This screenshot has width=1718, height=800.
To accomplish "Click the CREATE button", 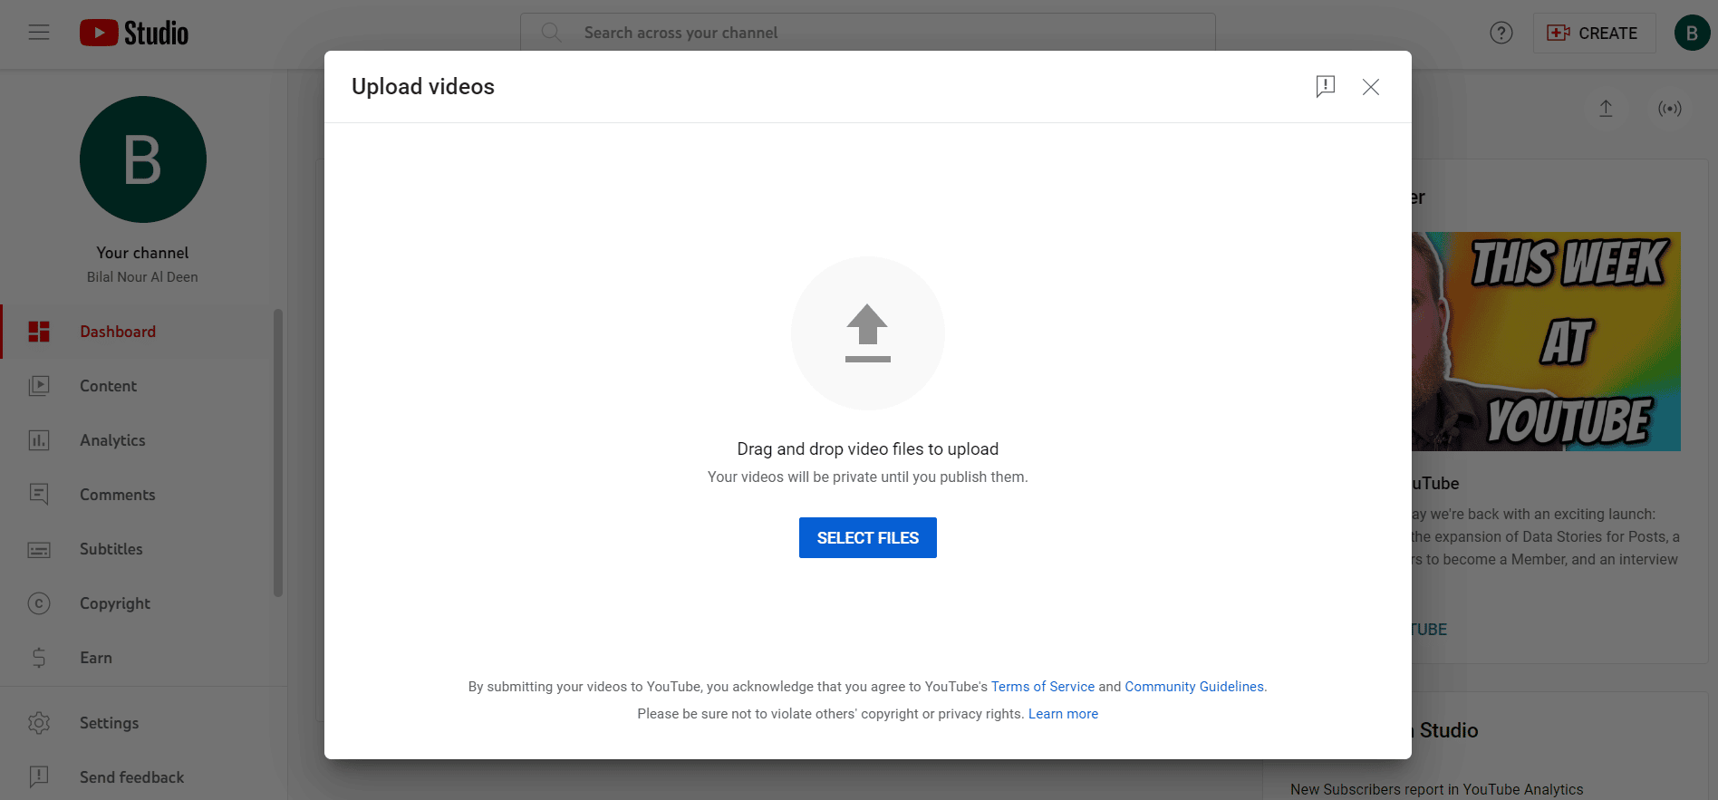I will (x=1594, y=33).
